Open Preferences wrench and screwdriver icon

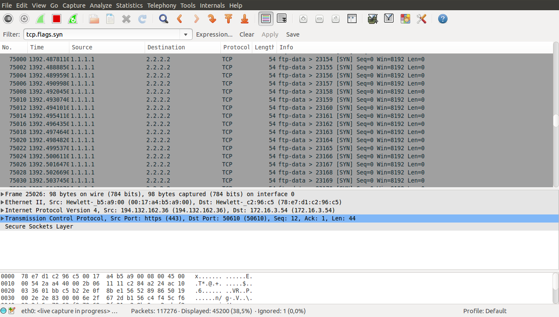click(422, 19)
